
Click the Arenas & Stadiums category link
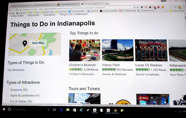click(114, 74)
